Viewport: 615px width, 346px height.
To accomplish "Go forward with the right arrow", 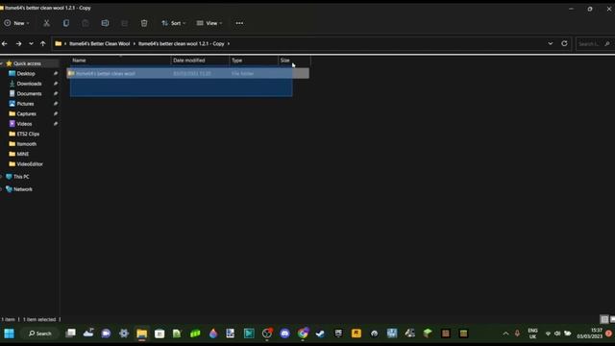I will click(18, 43).
